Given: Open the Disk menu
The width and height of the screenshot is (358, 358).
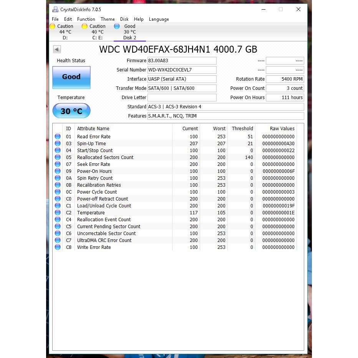Looking at the screenshot, I should coord(124,19).
